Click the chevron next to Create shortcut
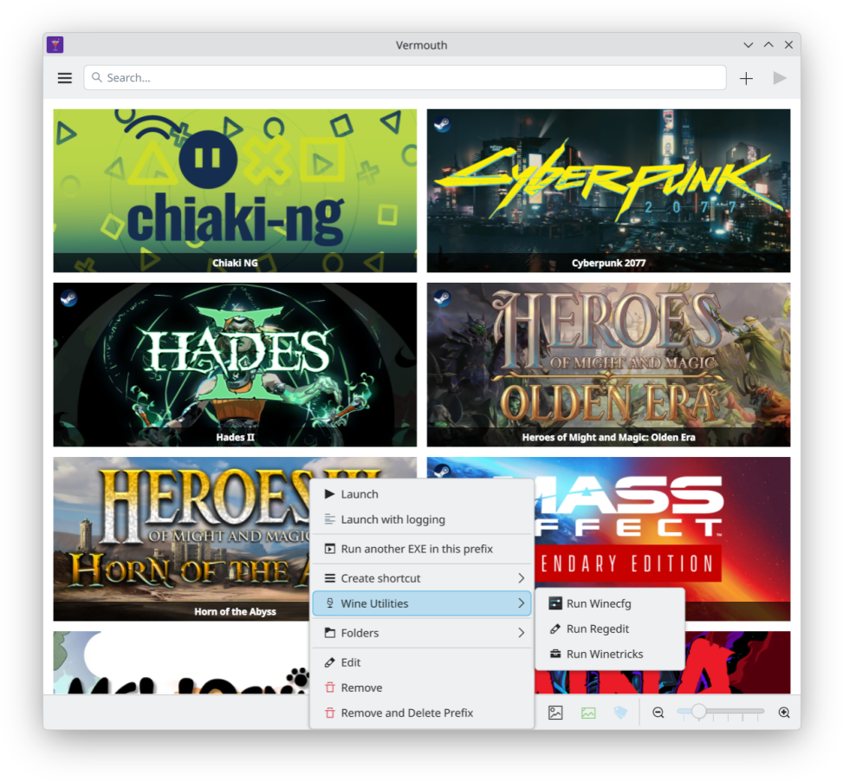Viewport: 843px width, 782px height. coord(521,578)
